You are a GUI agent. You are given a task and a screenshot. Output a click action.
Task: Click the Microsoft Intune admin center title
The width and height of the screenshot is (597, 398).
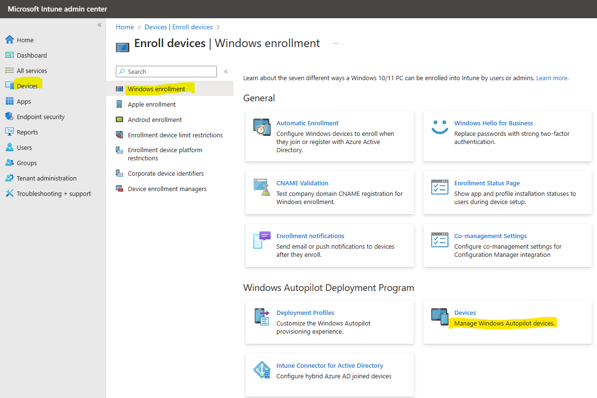tap(58, 9)
